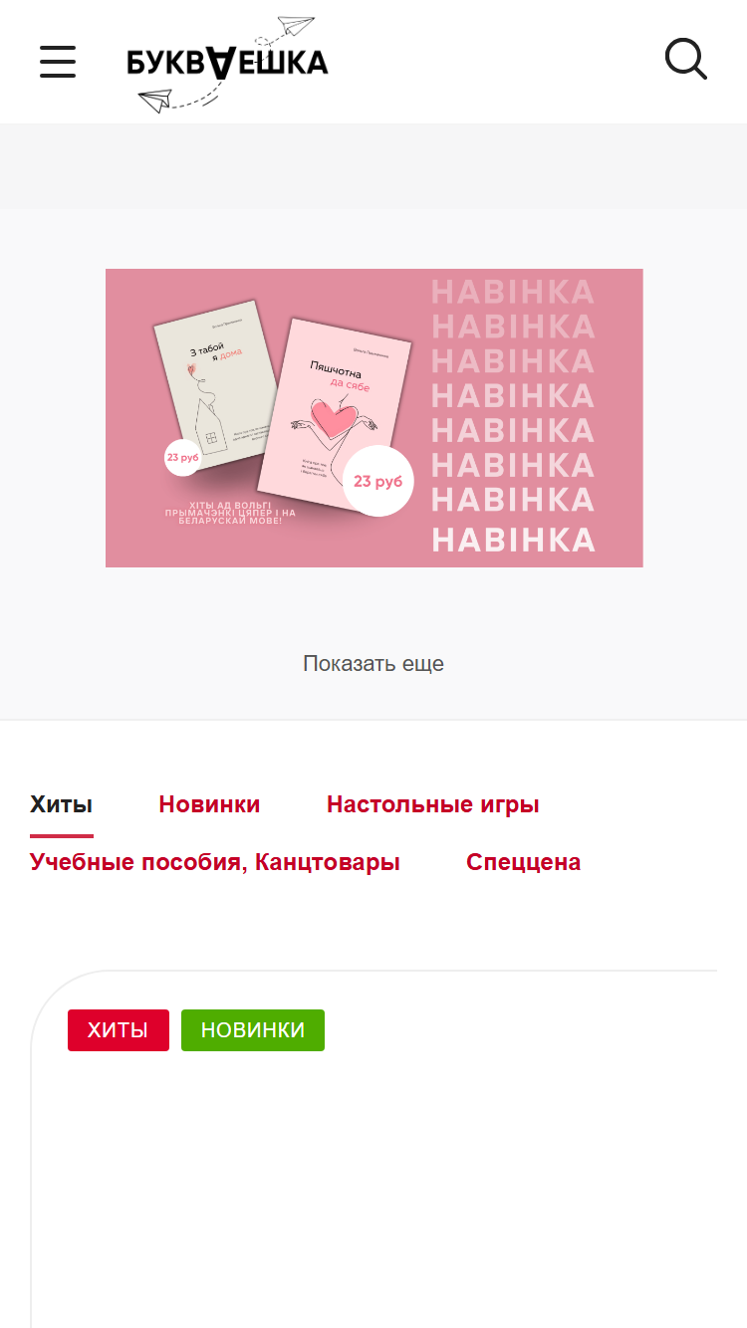The height and width of the screenshot is (1328, 747).
Task: Open Учебные пособия, Канцтовары tab
Action: 215,862
